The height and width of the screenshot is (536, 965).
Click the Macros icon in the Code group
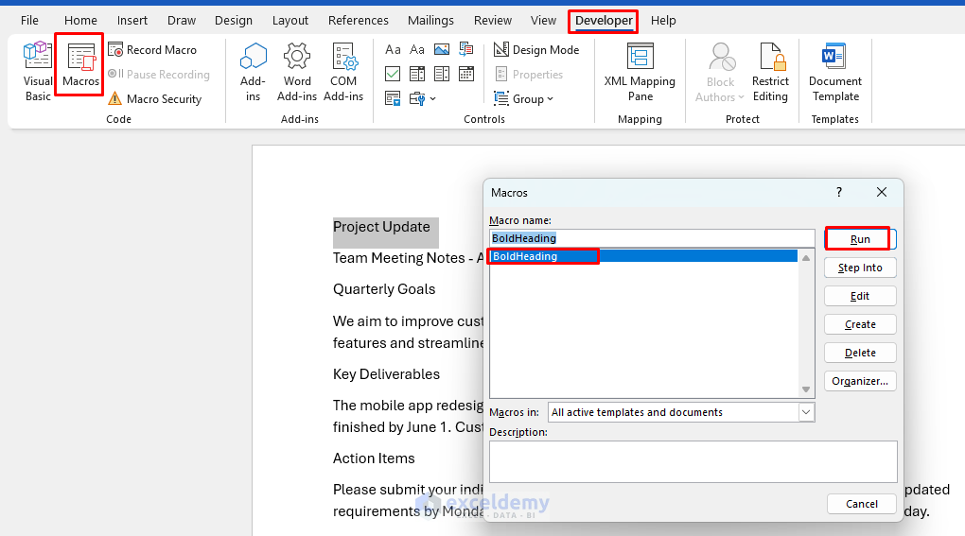(80, 66)
